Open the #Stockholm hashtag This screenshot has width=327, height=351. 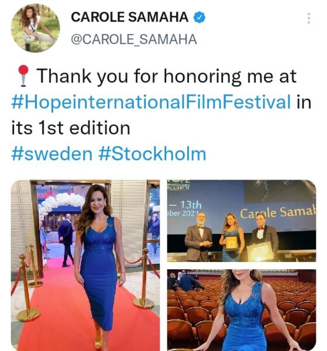tap(152, 154)
